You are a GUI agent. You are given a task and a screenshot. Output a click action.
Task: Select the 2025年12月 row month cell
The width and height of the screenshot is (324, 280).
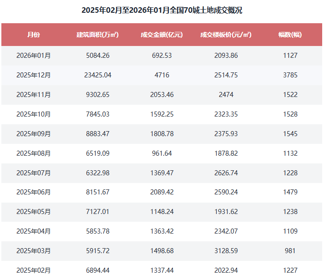(x=33, y=75)
